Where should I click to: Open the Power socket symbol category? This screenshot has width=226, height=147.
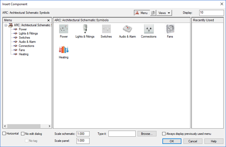(x=63, y=29)
